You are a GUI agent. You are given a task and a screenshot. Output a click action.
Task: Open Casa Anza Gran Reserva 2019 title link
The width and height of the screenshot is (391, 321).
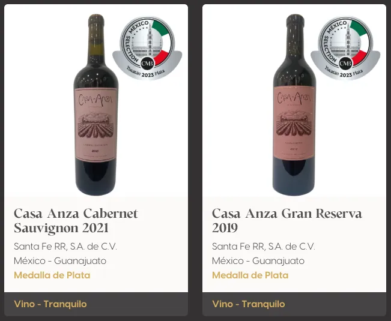(286, 220)
